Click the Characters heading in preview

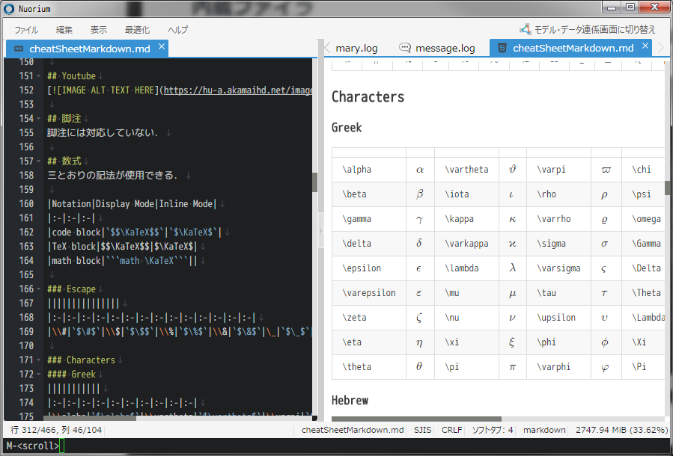[x=368, y=97]
